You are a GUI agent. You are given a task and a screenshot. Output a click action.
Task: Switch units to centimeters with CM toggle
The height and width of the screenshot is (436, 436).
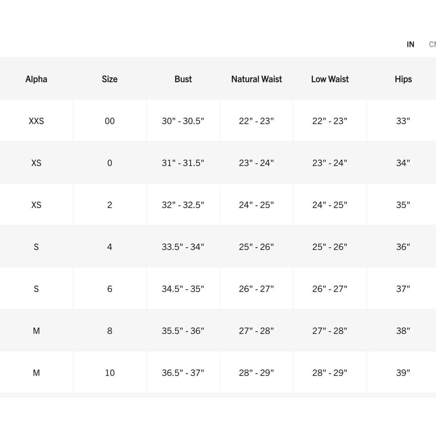click(x=432, y=44)
